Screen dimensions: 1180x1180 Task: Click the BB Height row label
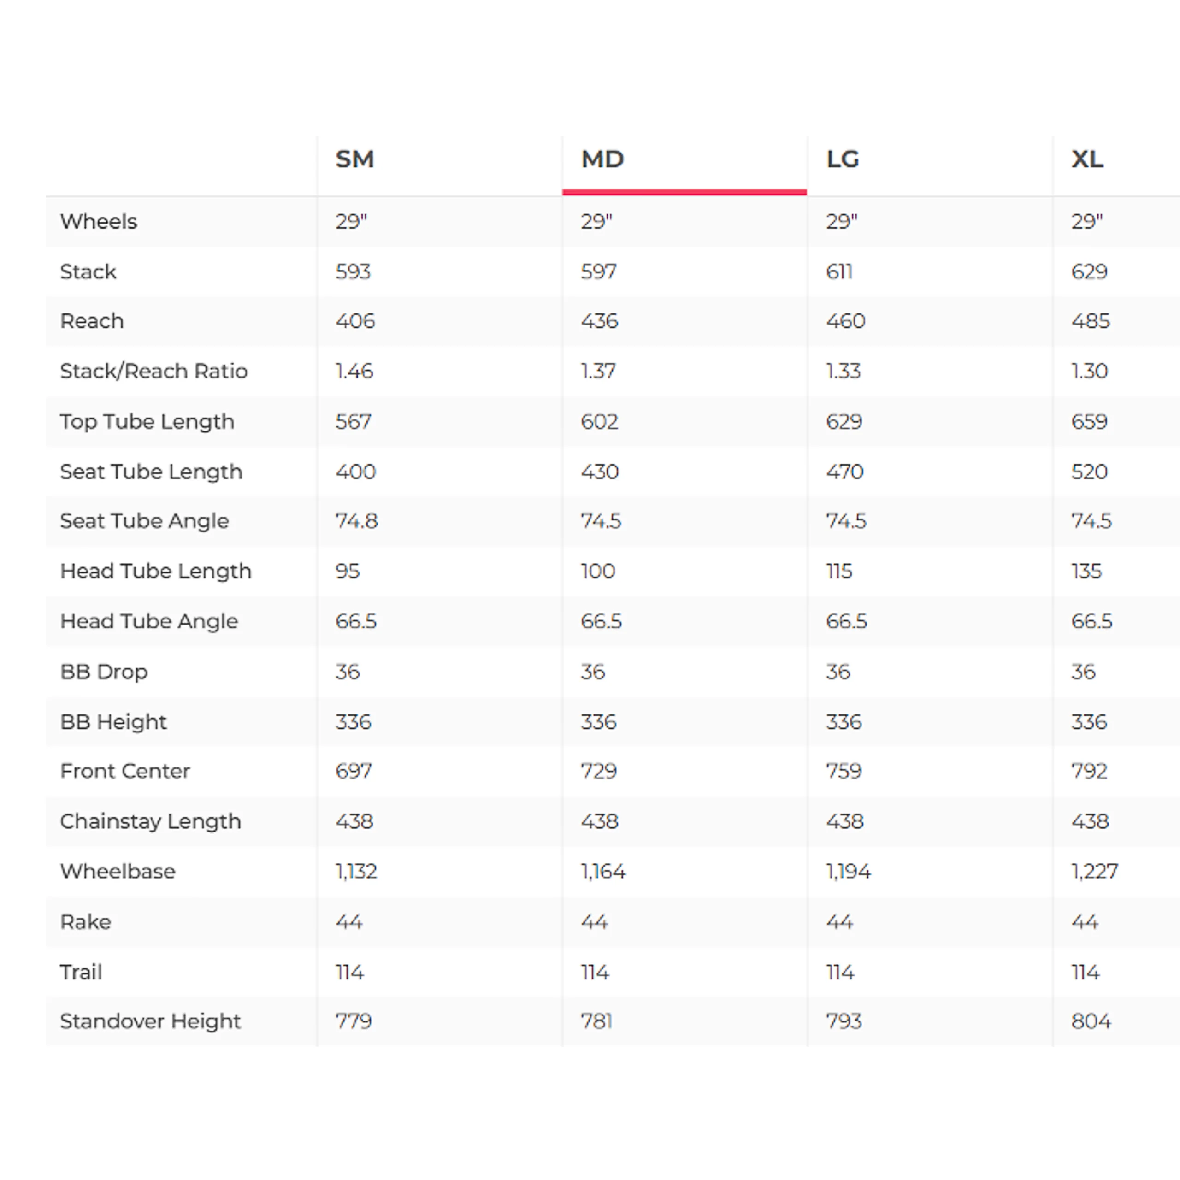pos(113,722)
